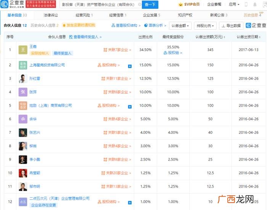Switch to the 经营风险 tab
This screenshot has width=267, height=210.
[x=84, y=15]
